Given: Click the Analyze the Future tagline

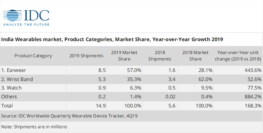Looking at the screenshot, I should click(x=26, y=24).
